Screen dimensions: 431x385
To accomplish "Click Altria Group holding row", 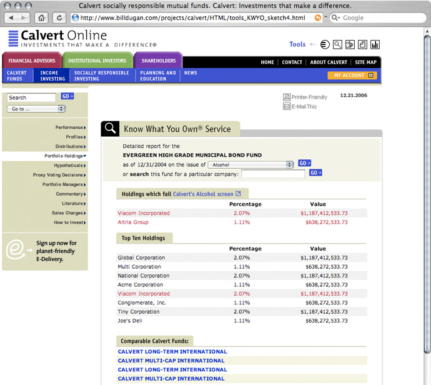I will pyautogui.click(x=242, y=222).
